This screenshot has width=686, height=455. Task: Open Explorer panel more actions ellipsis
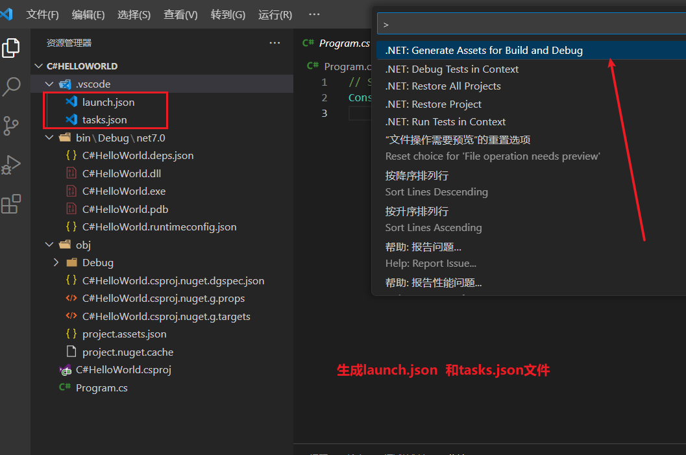tap(275, 43)
